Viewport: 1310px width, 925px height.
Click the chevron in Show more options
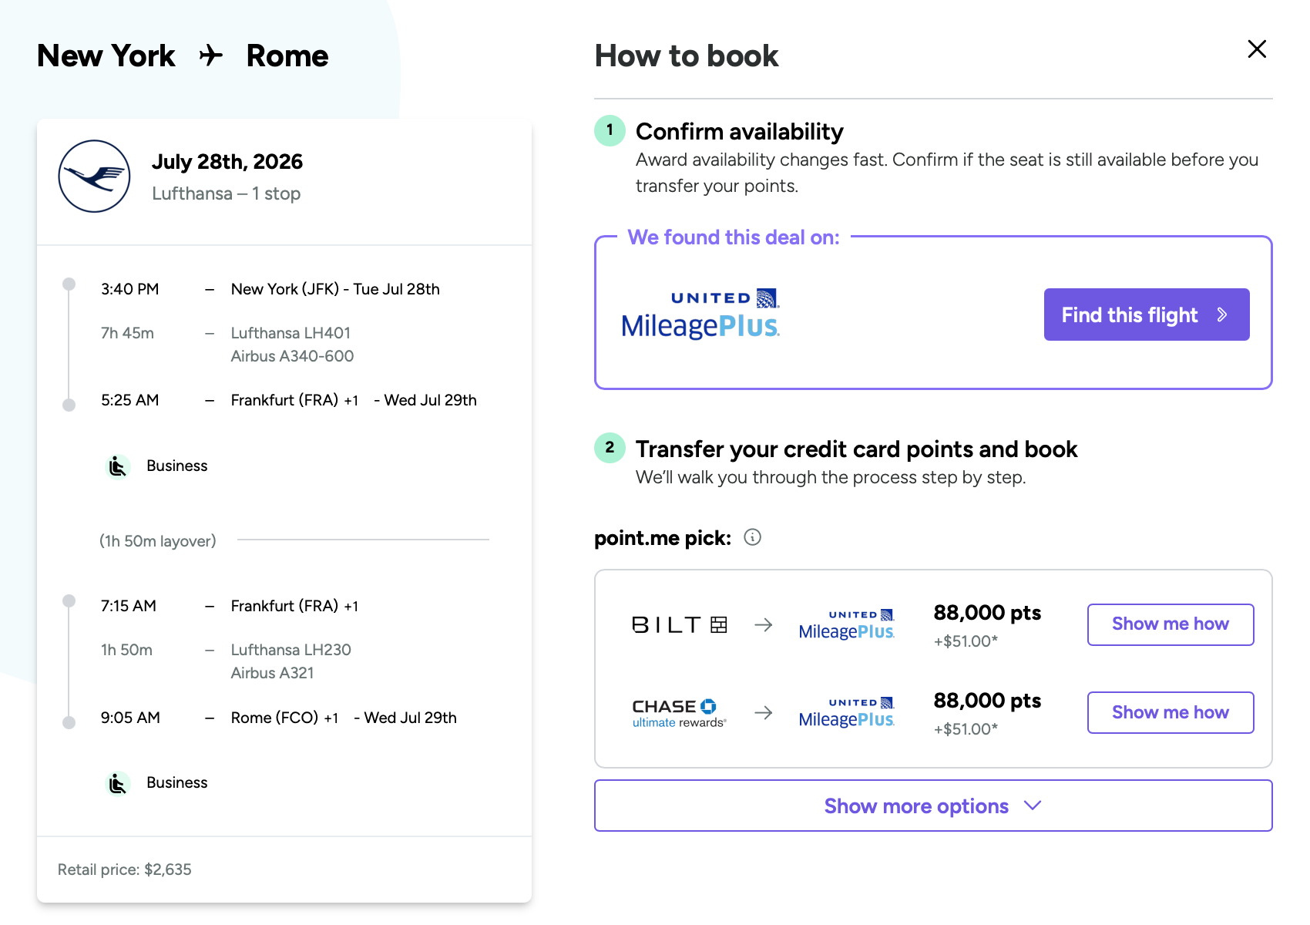pyautogui.click(x=1033, y=806)
